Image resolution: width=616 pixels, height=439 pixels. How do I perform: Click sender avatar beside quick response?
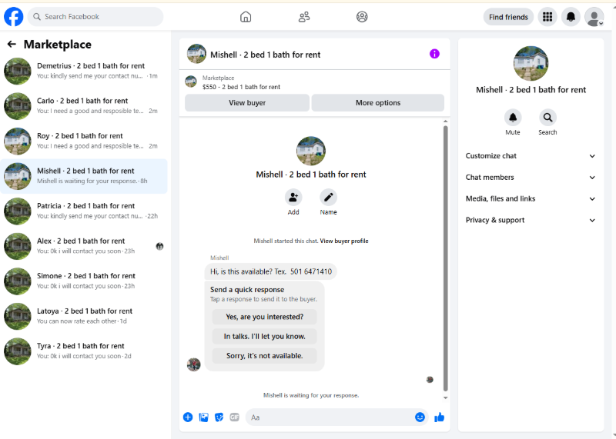(194, 364)
